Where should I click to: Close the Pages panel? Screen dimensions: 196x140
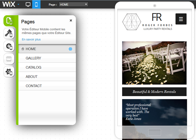point(71,21)
